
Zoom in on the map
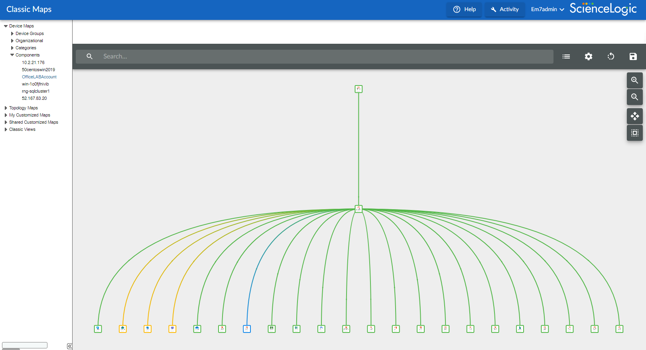pyautogui.click(x=635, y=80)
